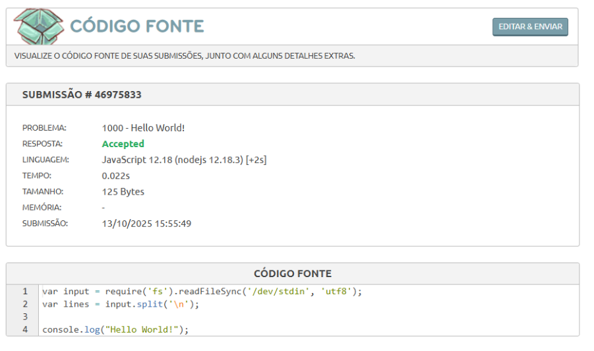594x351 pixels.
Task: Click line number 2 in the gutter
Action: 25,304
